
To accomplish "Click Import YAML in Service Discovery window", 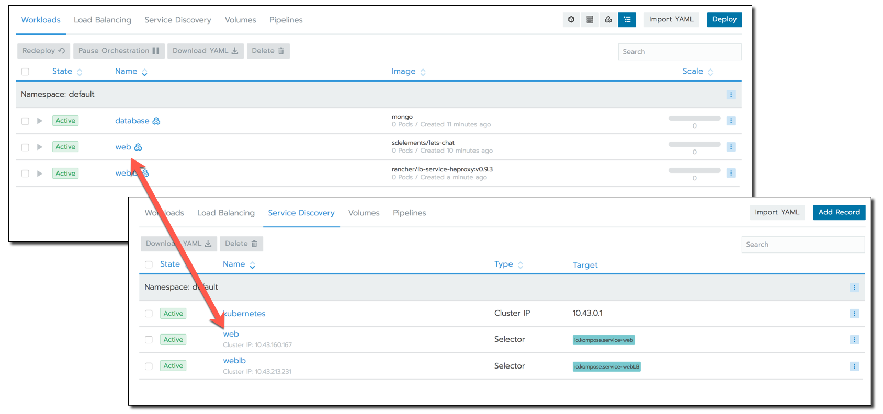I will [x=777, y=212].
